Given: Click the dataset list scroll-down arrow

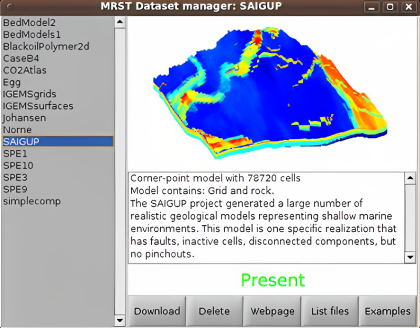Looking at the screenshot, I should pos(120,320).
